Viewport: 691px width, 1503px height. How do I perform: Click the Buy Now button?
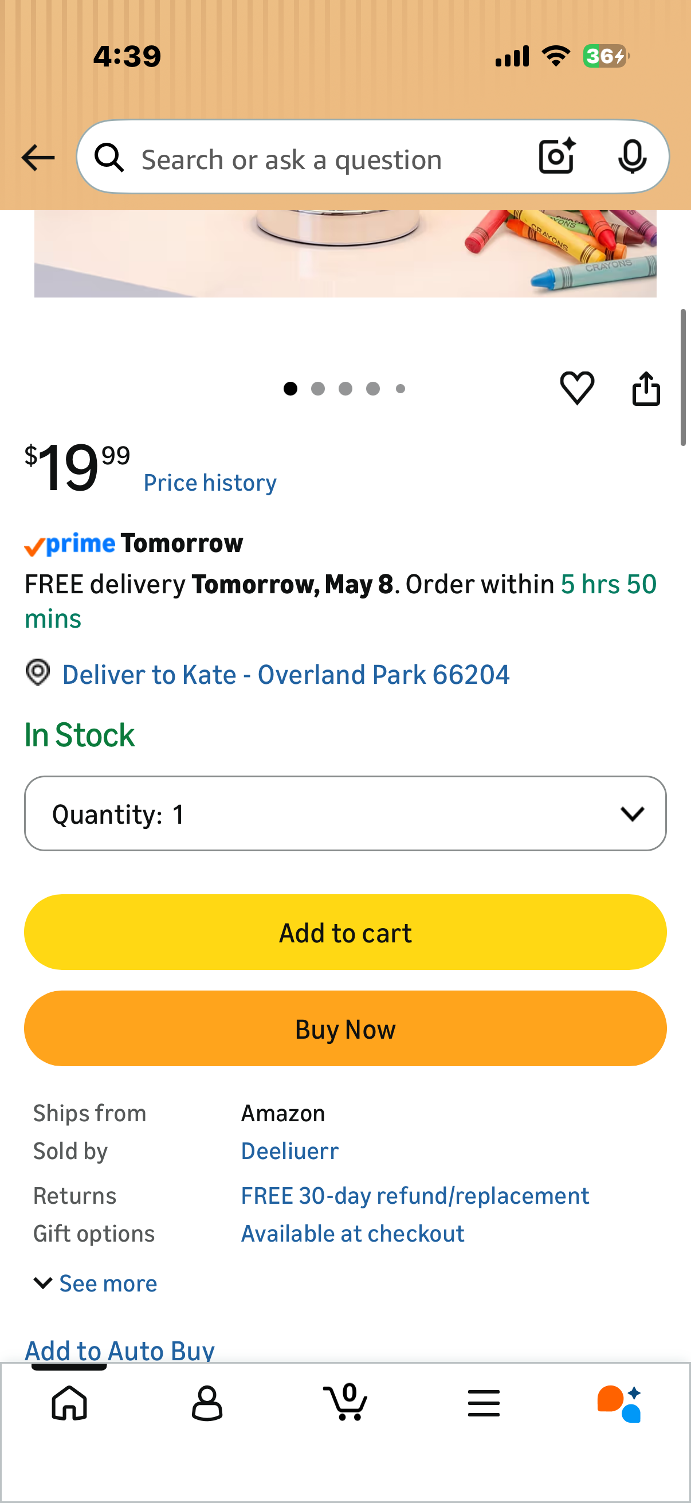coord(345,1028)
